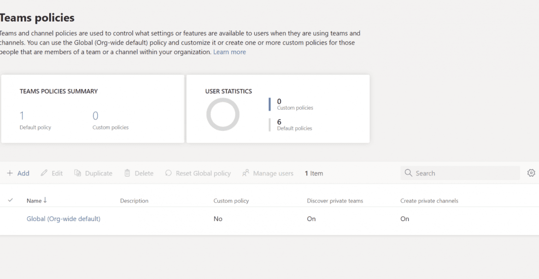This screenshot has height=279, width=539.
Task: Click the Add policy button
Action: coord(18,173)
